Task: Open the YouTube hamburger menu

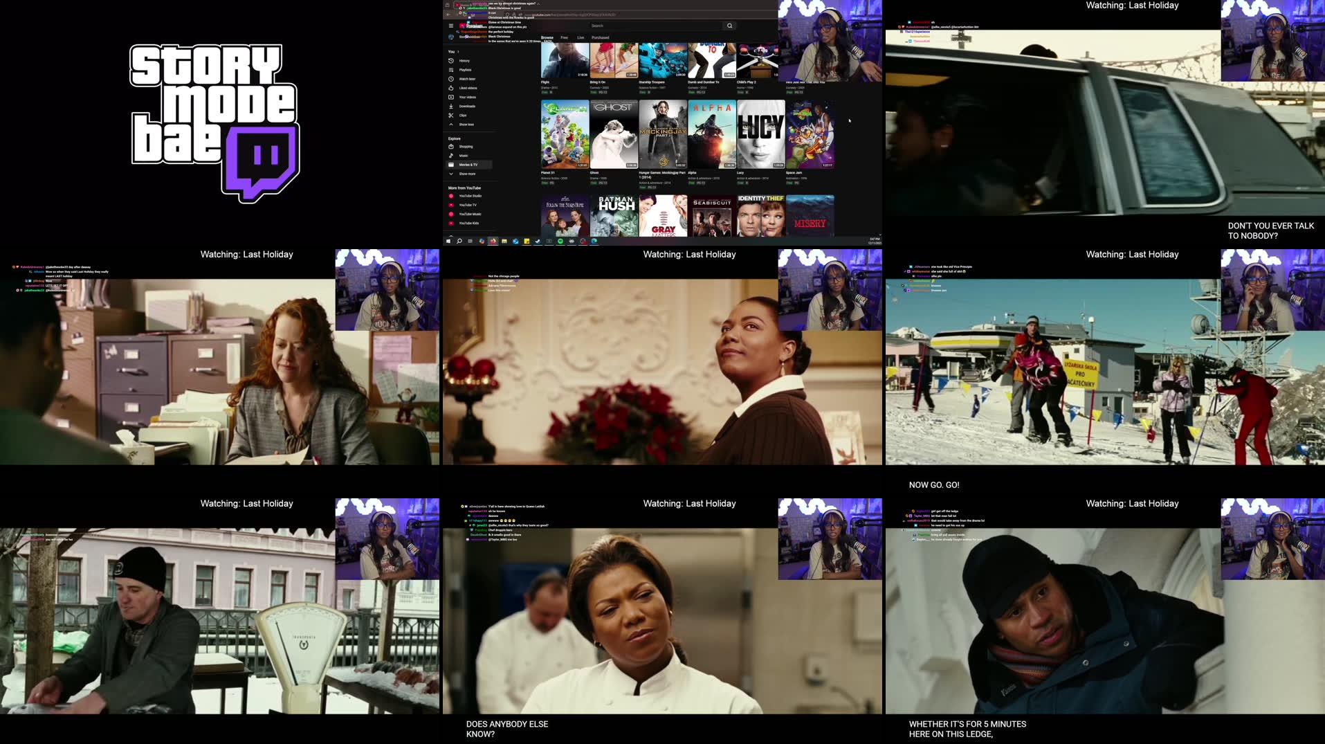Action: (451, 26)
